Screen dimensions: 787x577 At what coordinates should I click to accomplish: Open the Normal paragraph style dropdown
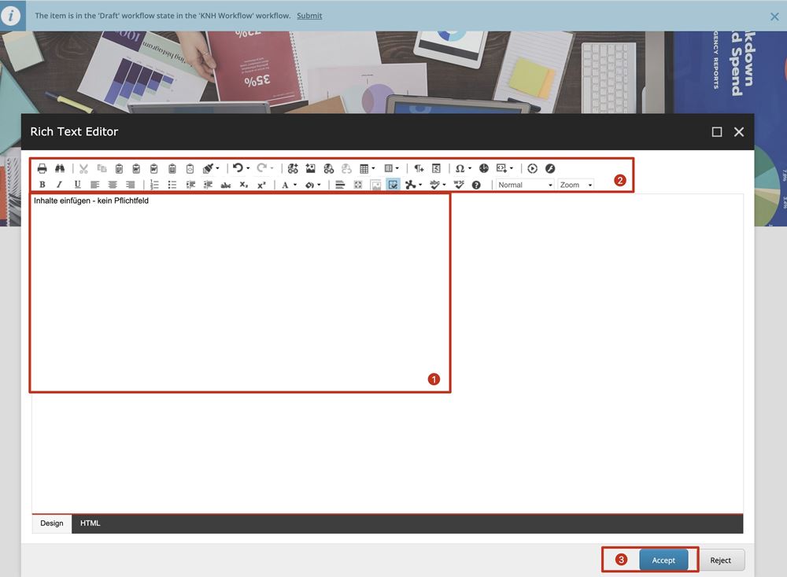525,185
